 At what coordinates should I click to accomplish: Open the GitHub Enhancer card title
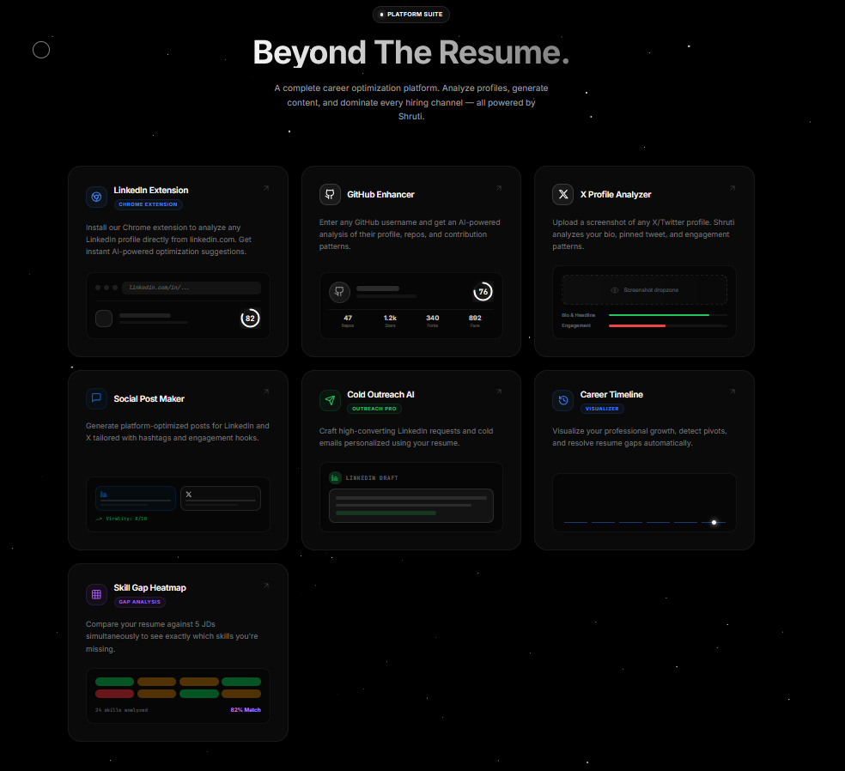click(x=380, y=195)
